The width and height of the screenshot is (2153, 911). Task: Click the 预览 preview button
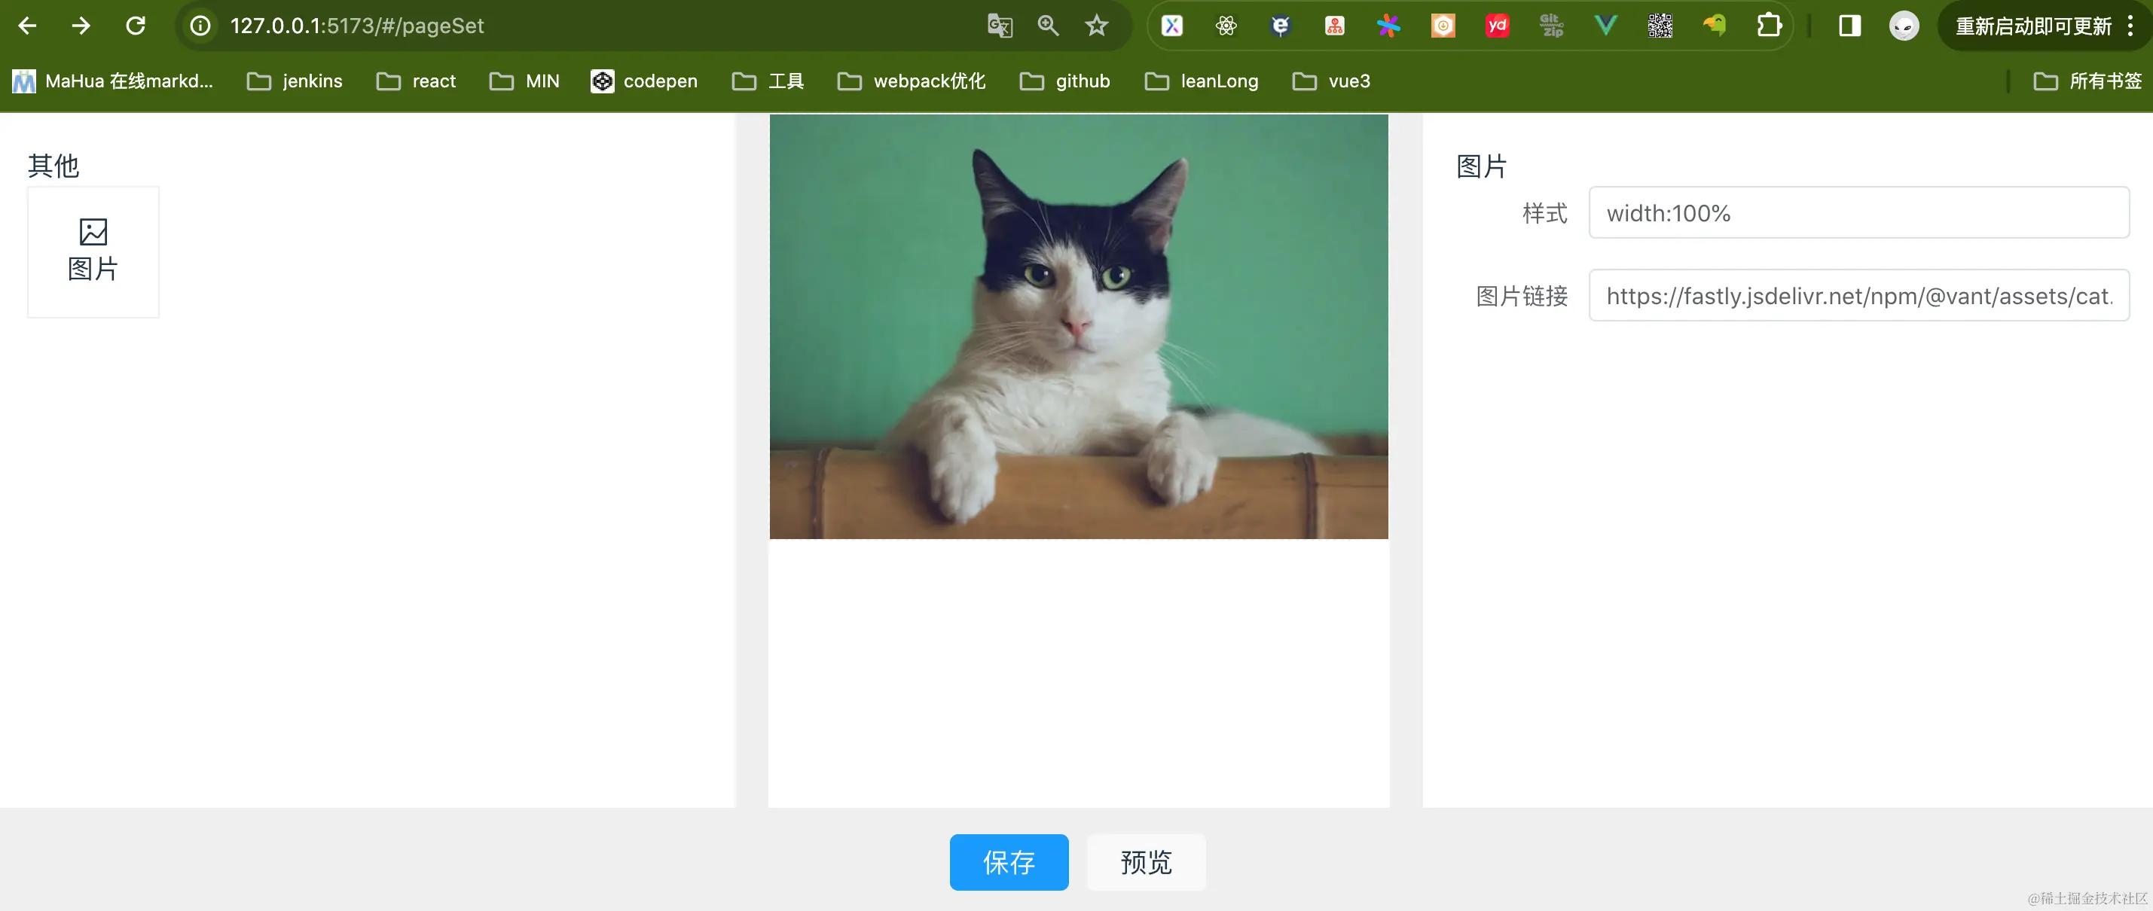[x=1146, y=862]
